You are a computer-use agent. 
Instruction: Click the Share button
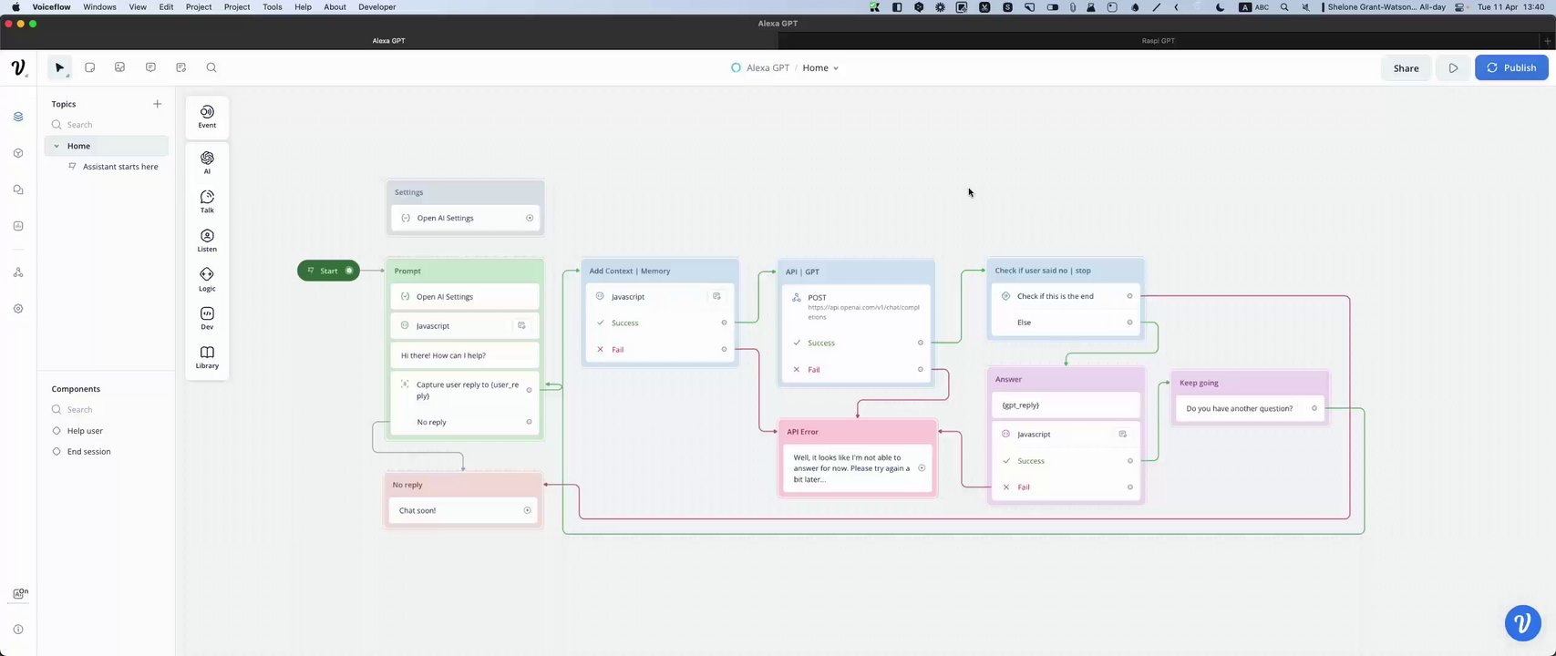(1406, 67)
